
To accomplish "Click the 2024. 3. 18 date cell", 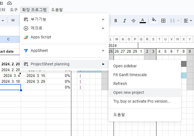I will (11, 81).
